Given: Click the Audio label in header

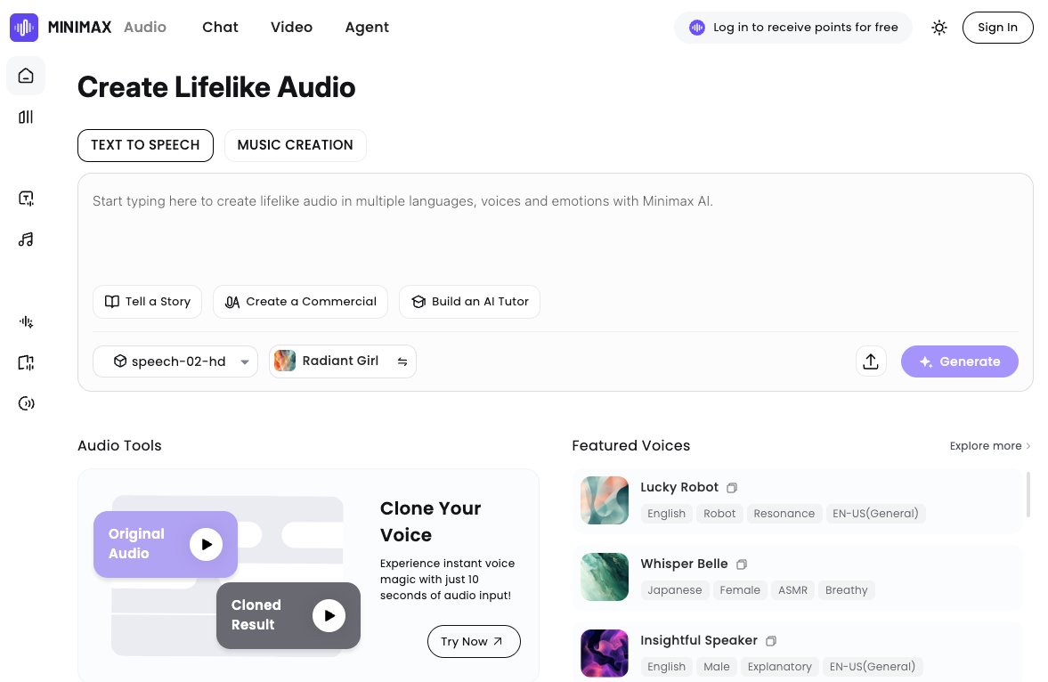Looking at the screenshot, I should (145, 28).
